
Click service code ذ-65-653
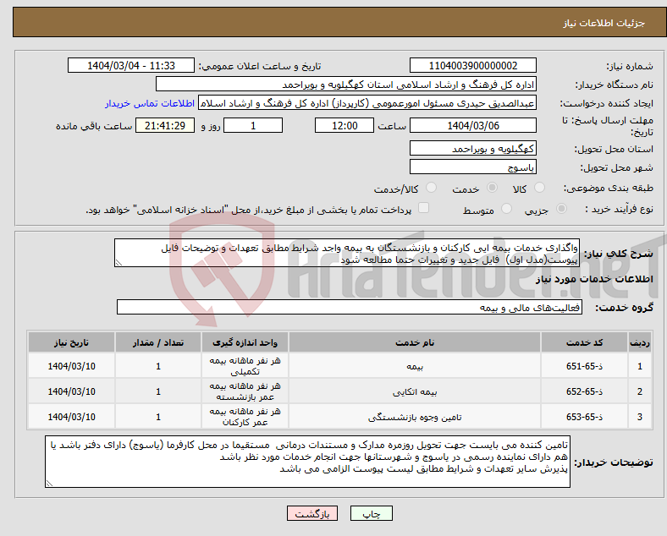[584, 417]
